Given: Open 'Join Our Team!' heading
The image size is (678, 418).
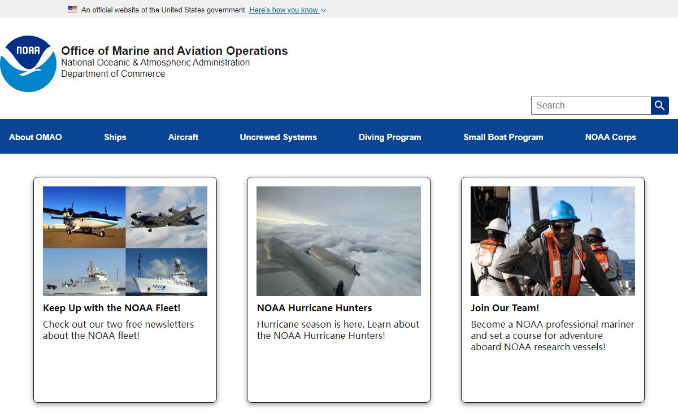Looking at the screenshot, I should (x=505, y=308).
